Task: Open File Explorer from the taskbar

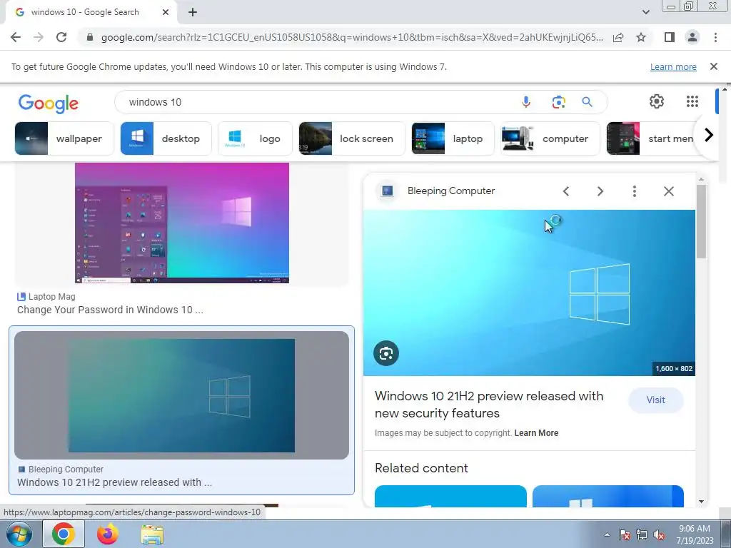Action: tap(152, 534)
